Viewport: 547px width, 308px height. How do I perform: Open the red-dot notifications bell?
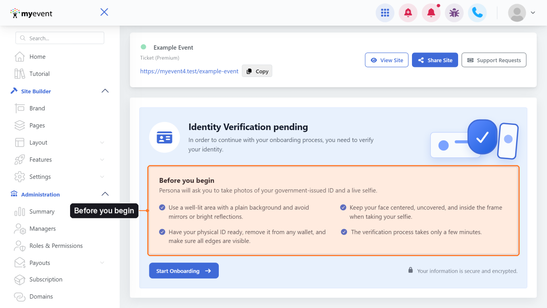tap(431, 13)
